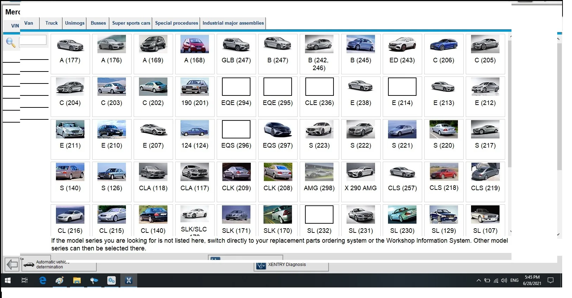Open the E (211) model tile
This screenshot has height=298, width=572.
coord(70,139)
